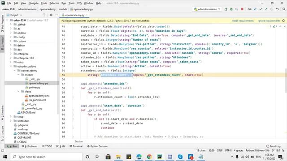287x161 pixels.
Task: Open requirements banner settings gear
Action: (x=283, y=21)
